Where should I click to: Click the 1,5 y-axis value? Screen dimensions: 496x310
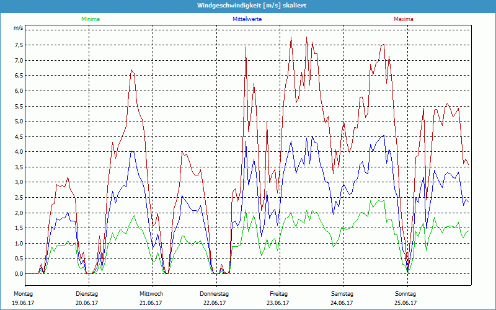(19, 228)
